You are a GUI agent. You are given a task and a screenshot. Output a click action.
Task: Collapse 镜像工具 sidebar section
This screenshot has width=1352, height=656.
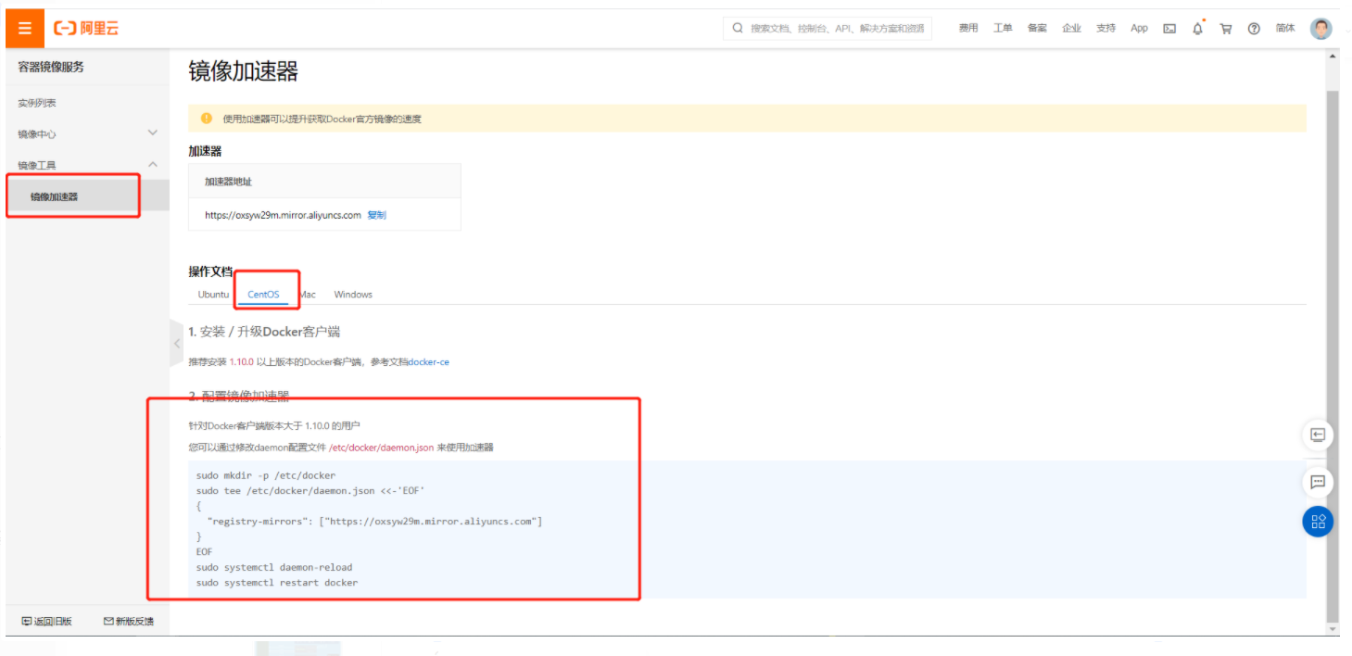coord(87,165)
